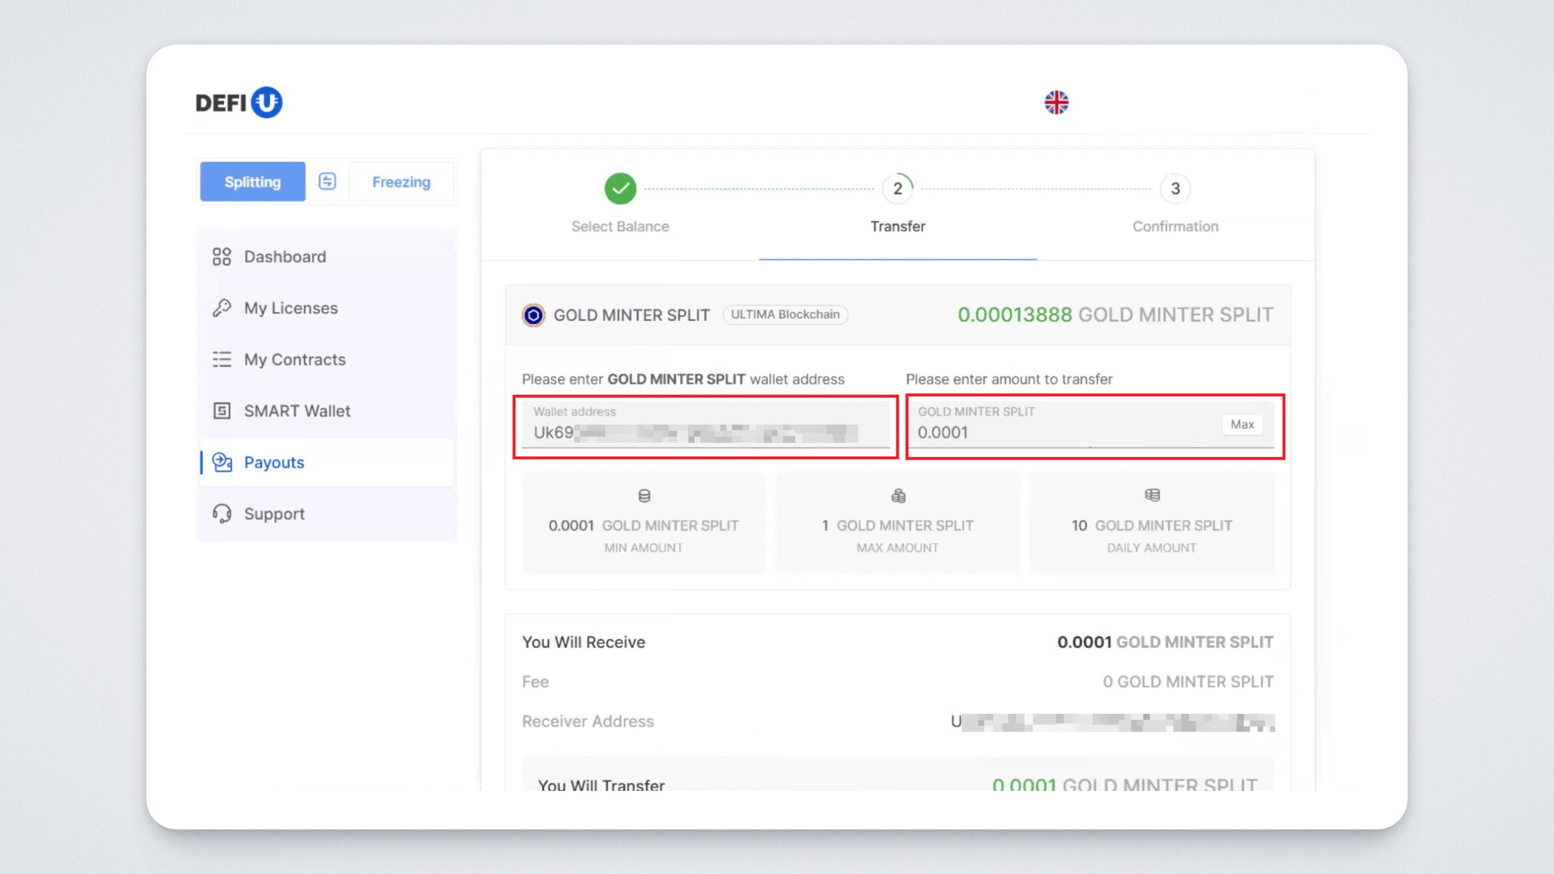
Task: Click the GOLD MINTER SPLIT amount field
Action: [1062, 432]
